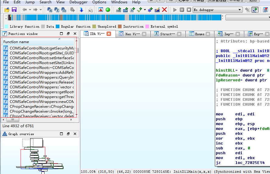Expand the back navigation history arrow
This screenshot has width=270, height=174.
(30, 10)
